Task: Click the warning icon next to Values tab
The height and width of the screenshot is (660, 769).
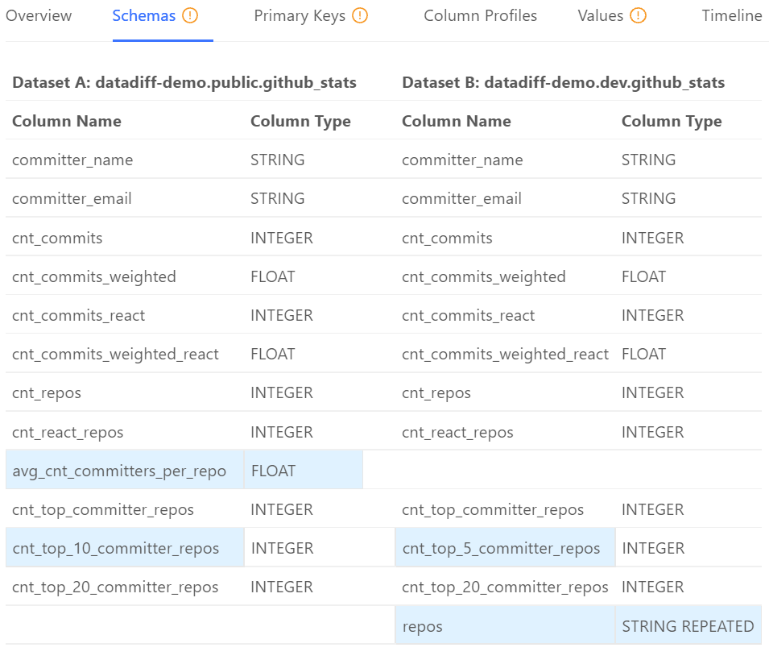Action: coord(636,15)
